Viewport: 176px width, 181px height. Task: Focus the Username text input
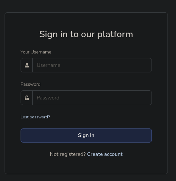coord(92,65)
